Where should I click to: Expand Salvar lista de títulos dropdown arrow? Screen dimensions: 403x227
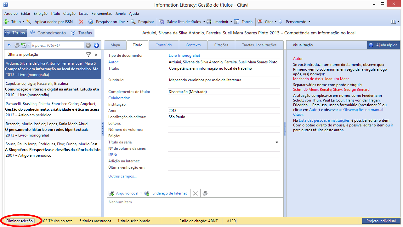pyautogui.click(x=204, y=22)
